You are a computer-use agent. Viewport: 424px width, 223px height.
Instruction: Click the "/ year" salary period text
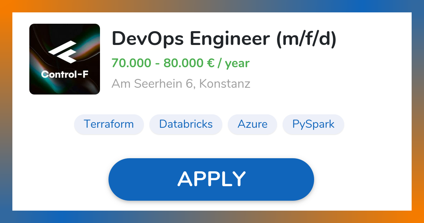[234, 64]
